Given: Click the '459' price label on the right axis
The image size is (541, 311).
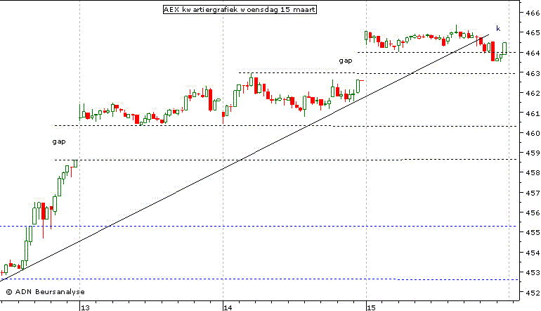Looking at the screenshot, I should point(533,153).
